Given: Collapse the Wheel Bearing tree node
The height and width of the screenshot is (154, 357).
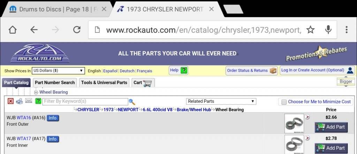Looking at the screenshot, I should tap(36, 92).
